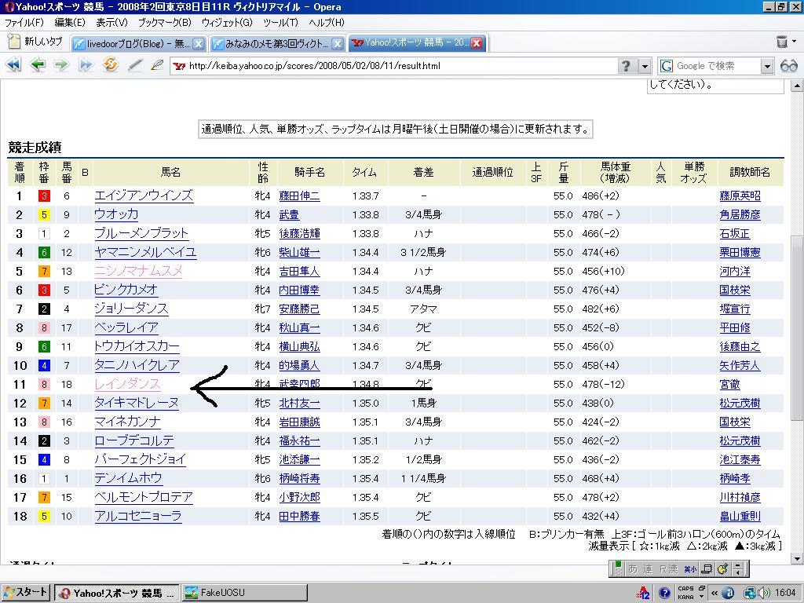Open trainer link 畠山重則
804x603 pixels.
(740, 517)
